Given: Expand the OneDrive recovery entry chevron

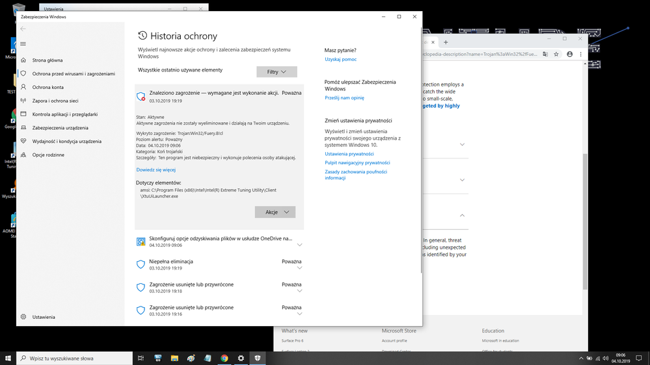Looking at the screenshot, I should [x=300, y=245].
